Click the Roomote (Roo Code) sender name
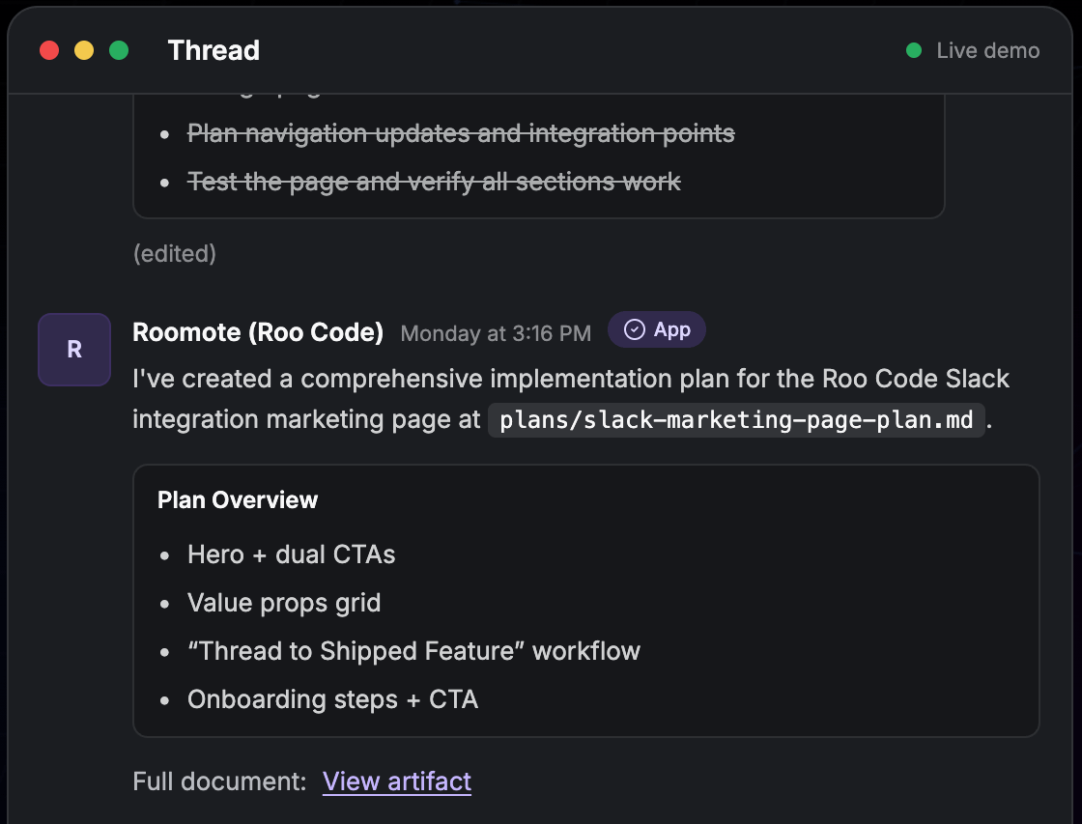 (x=257, y=332)
